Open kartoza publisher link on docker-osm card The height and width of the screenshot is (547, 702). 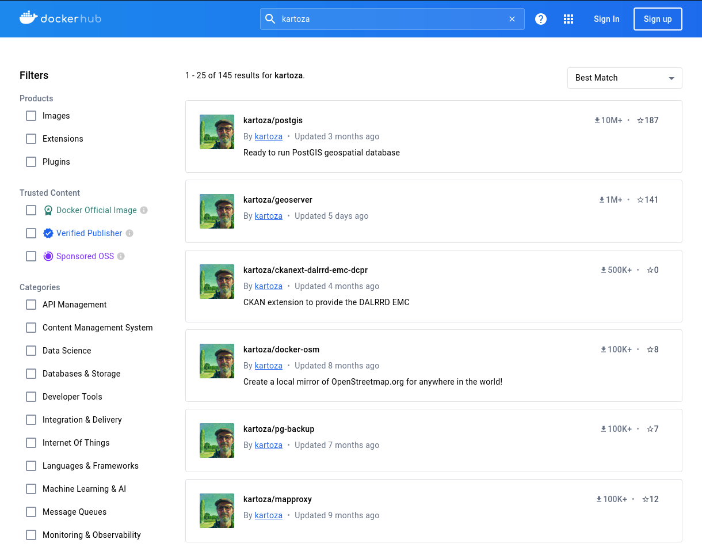pos(269,366)
